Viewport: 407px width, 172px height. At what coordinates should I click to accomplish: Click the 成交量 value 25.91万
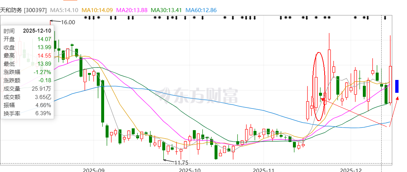[x=42, y=89]
